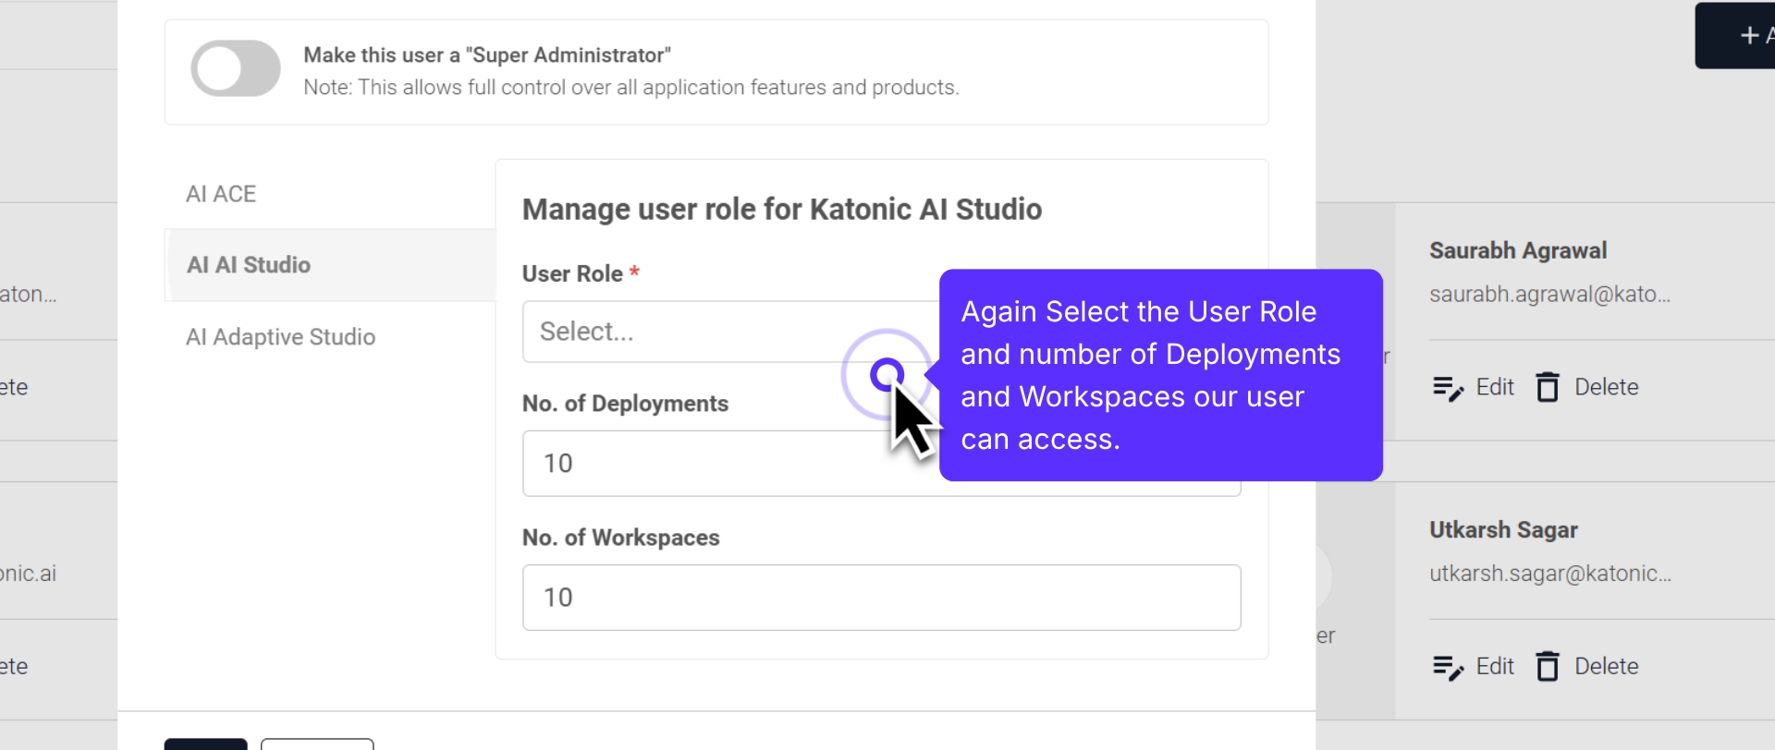
Task: Open the AI Adaptive Studio tab
Action: [x=280, y=337]
